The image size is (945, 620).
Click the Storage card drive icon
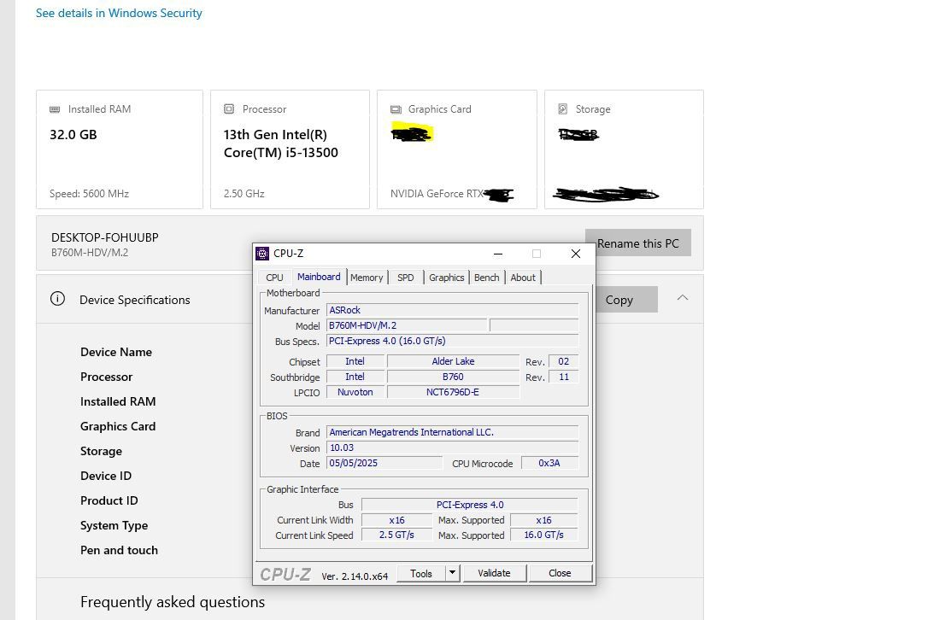(563, 109)
